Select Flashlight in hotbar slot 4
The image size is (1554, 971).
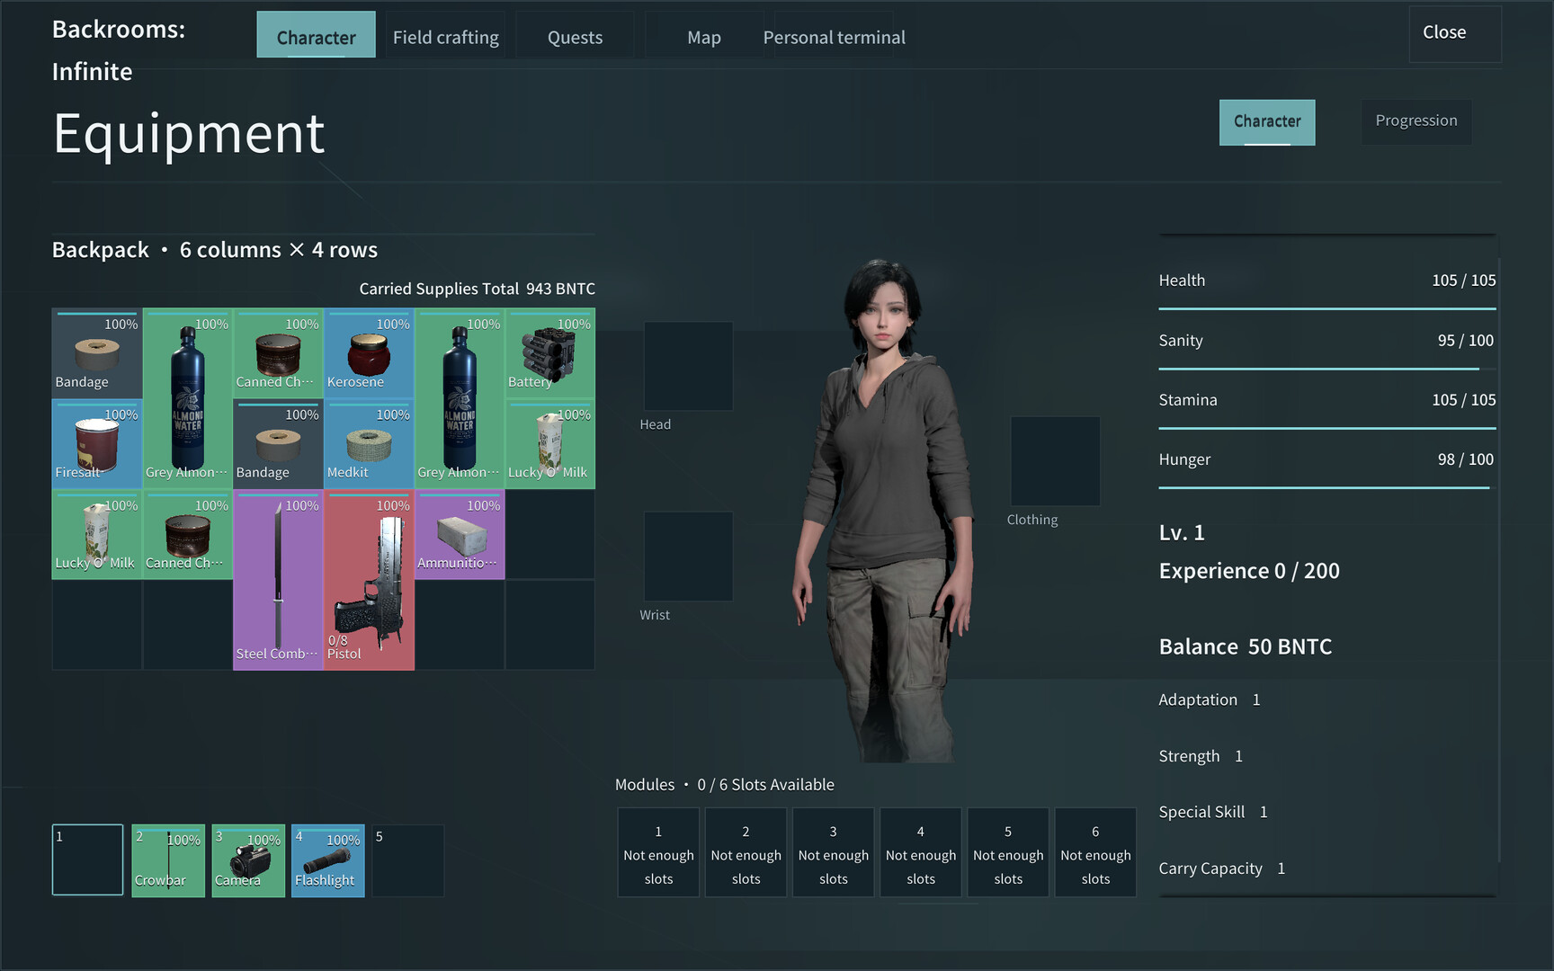pyautogui.click(x=327, y=860)
